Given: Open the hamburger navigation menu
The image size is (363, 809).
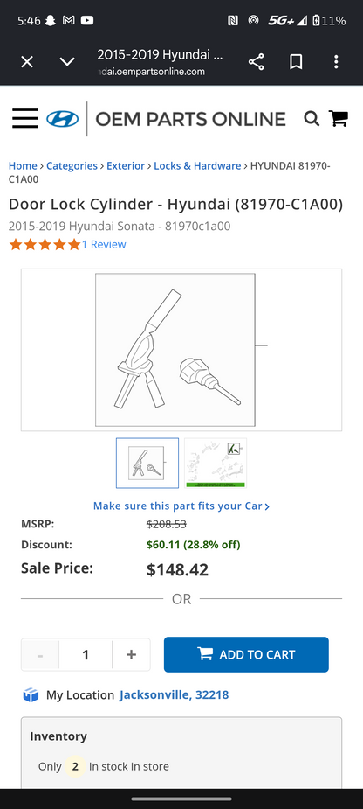Looking at the screenshot, I should point(25,119).
